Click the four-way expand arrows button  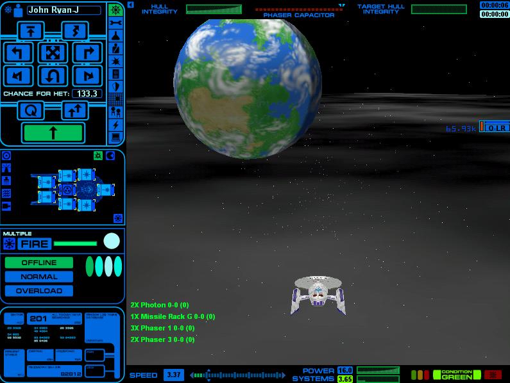[x=53, y=53]
